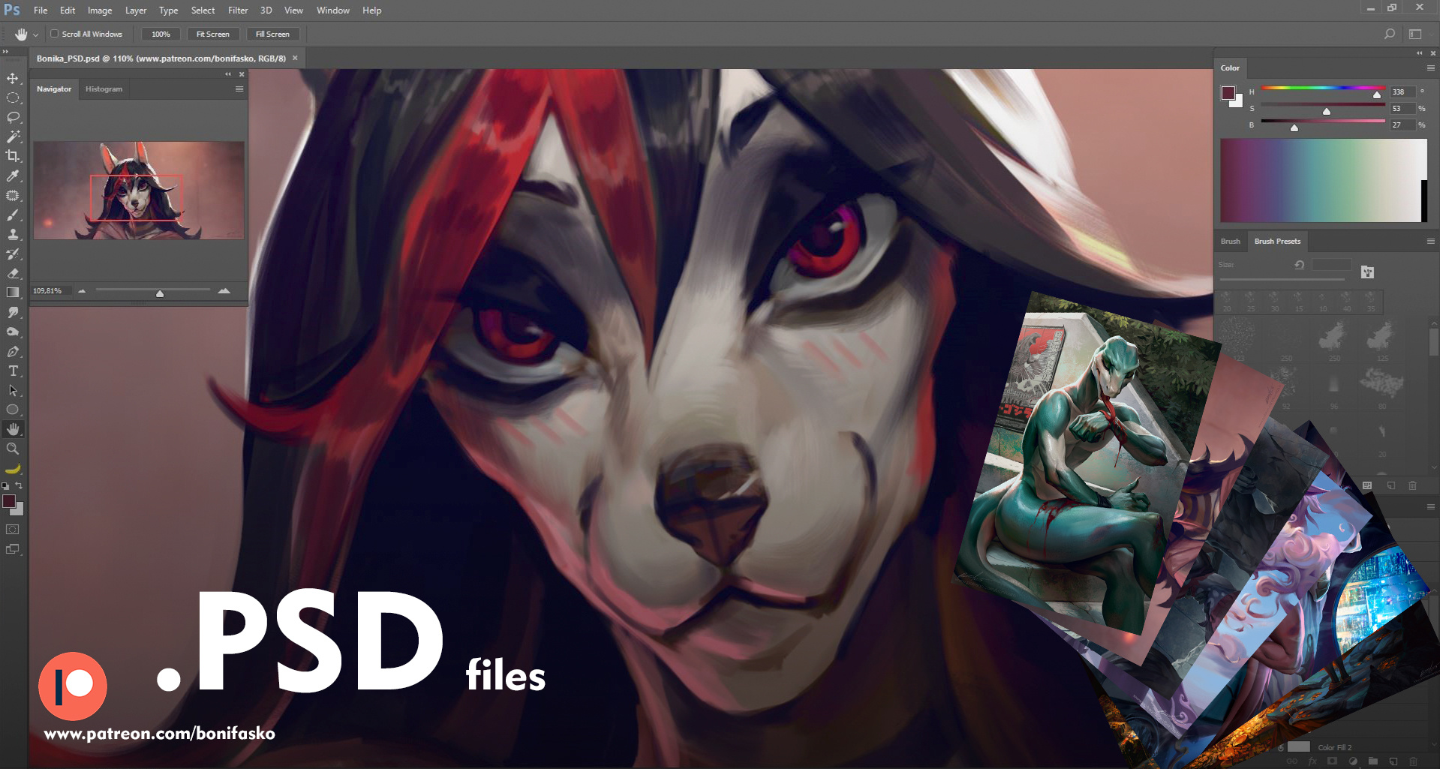Open Search in the options bar
1440x769 pixels.
coord(1389,34)
